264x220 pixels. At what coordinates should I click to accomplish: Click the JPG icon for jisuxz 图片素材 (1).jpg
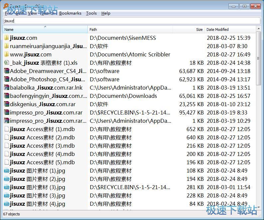[6, 171]
